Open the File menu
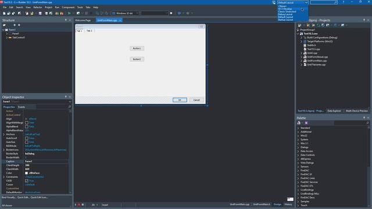Screen dimensions: 372x209 pyautogui.click(x=5, y=8)
